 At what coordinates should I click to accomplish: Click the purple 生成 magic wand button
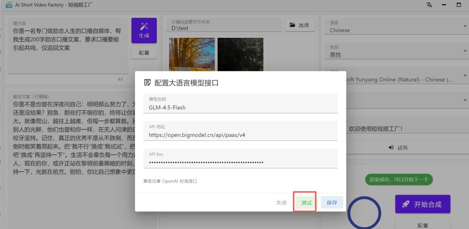click(x=144, y=30)
